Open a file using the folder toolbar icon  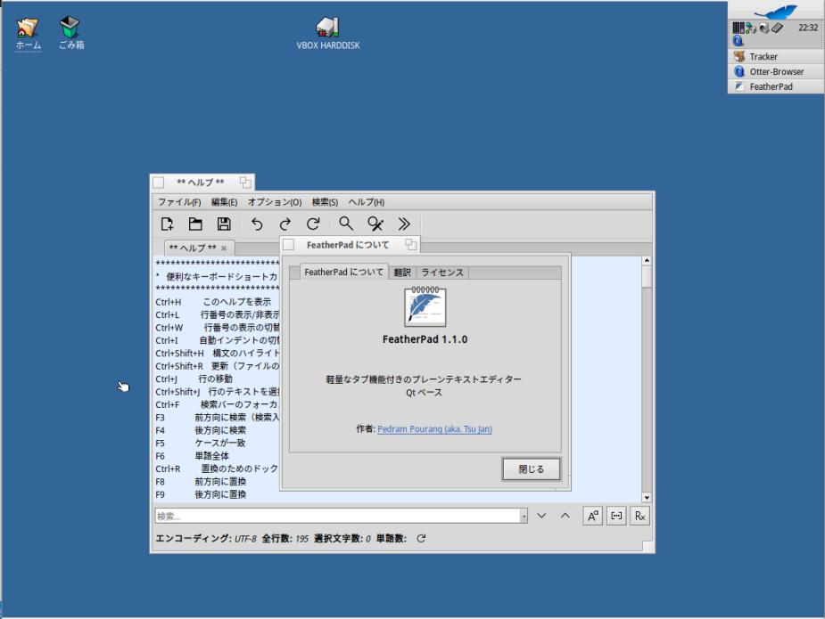tap(195, 224)
